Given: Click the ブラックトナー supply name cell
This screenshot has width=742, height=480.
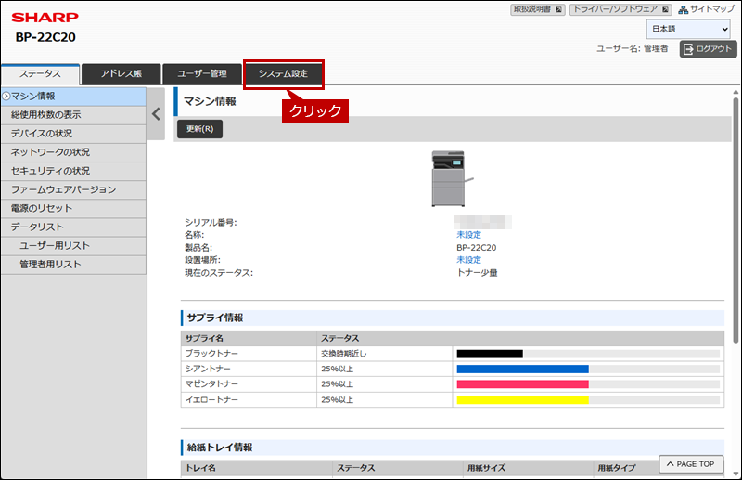Looking at the screenshot, I should click(x=249, y=354).
